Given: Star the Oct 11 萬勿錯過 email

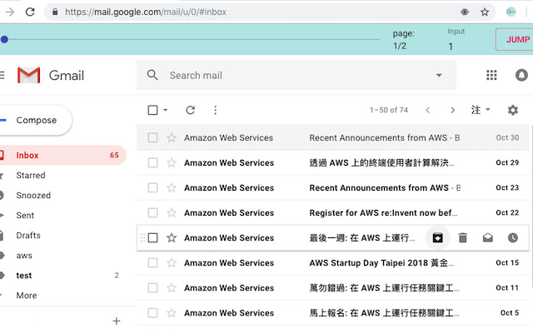Looking at the screenshot, I should (x=172, y=288).
